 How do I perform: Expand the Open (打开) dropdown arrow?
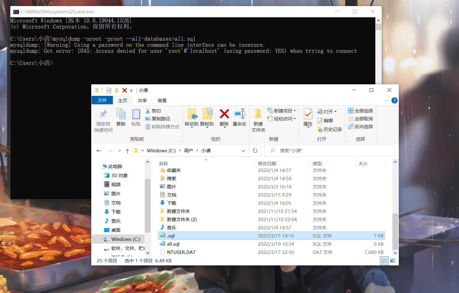click(336, 112)
